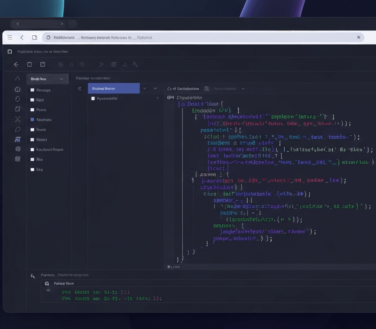Select the arch icon atop the sidebar
Image resolution: width=376 pixels, height=329 pixels.
click(17, 78)
